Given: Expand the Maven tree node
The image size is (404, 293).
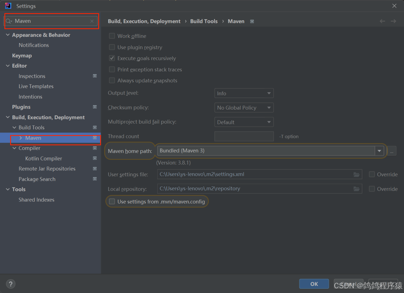Looking at the screenshot, I should pos(20,138).
